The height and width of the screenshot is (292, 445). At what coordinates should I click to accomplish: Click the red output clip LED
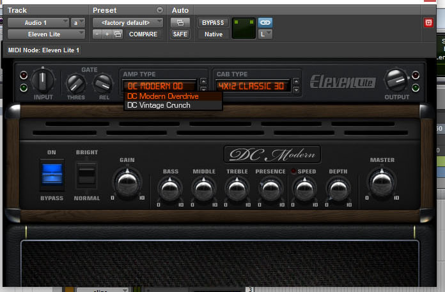[416, 75]
